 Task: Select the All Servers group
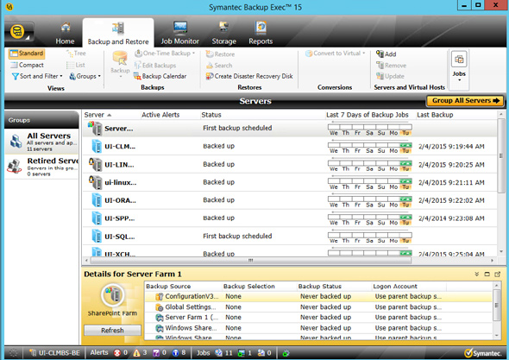[x=41, y=142]
